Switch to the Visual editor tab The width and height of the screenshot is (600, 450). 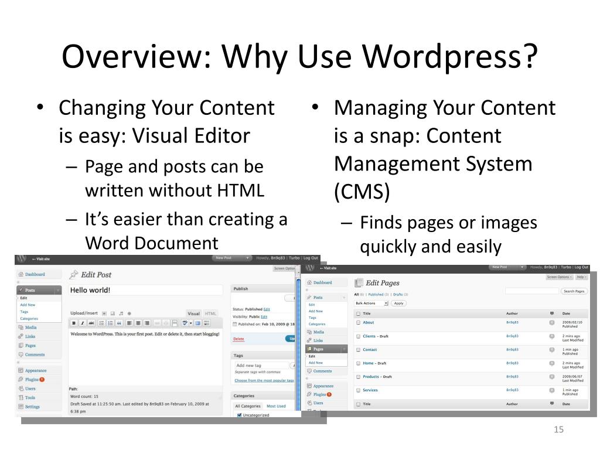point(193,313)
